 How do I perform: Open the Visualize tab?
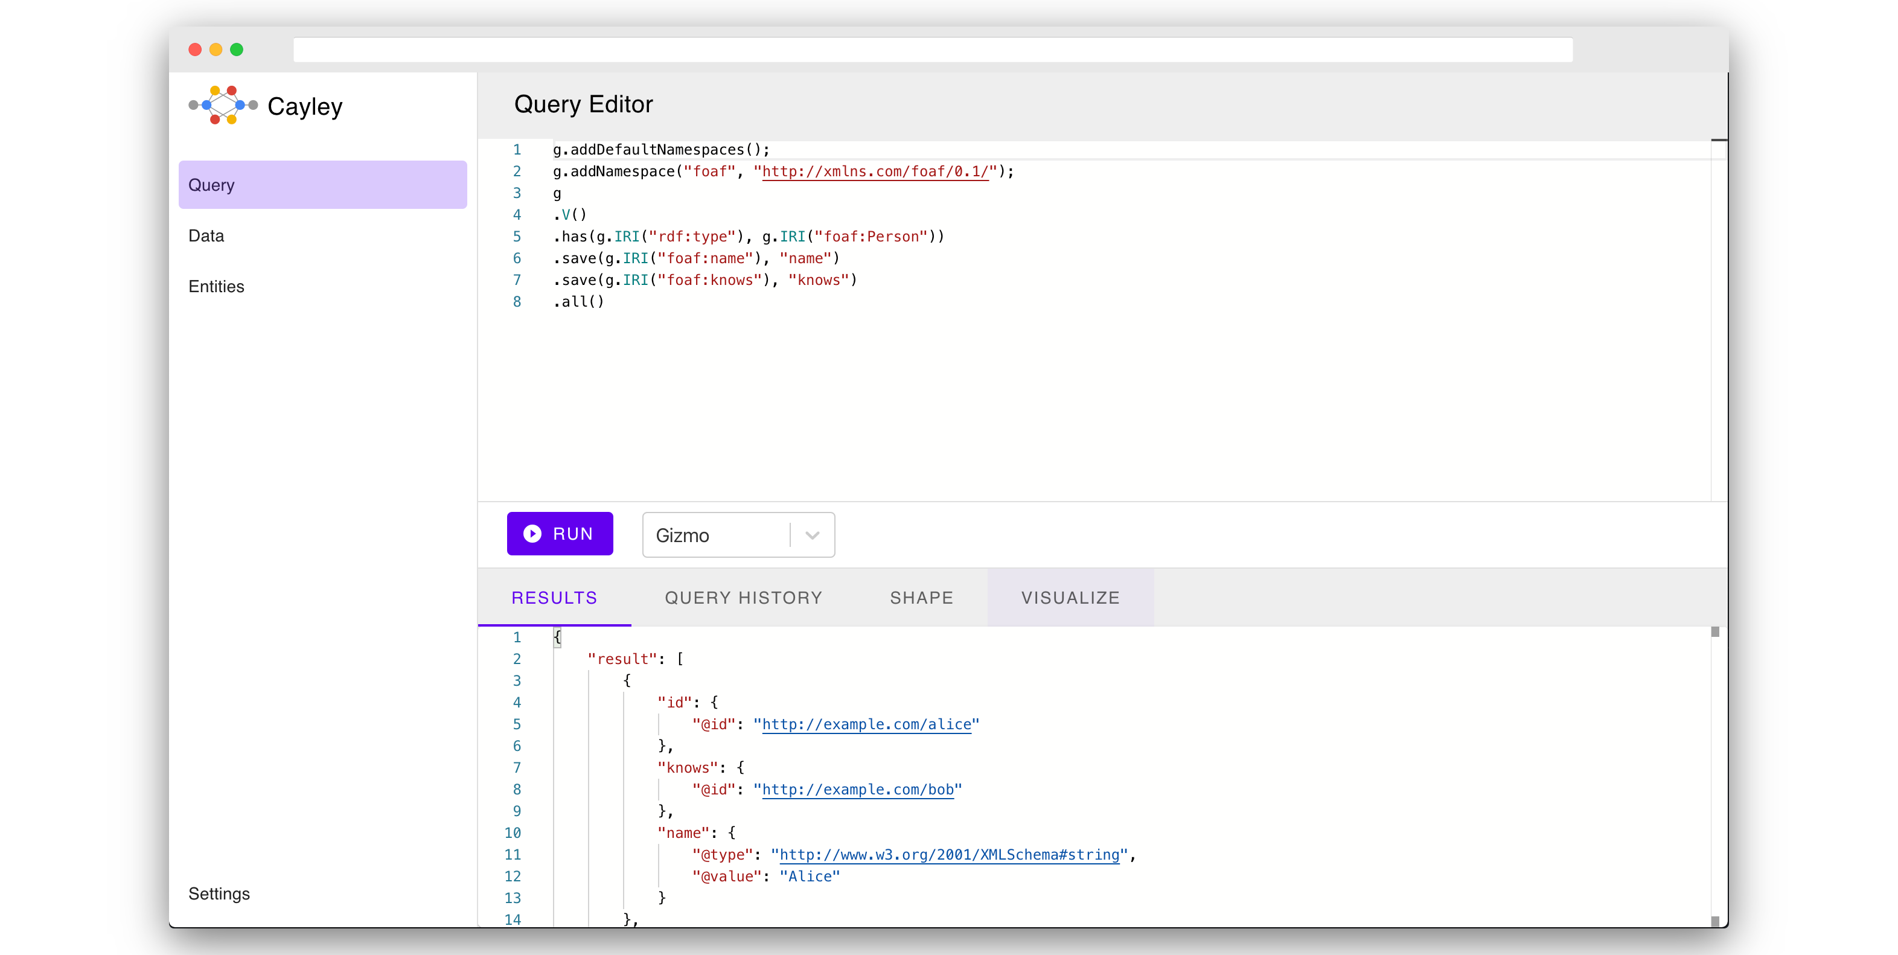(x=1070, y=598)
